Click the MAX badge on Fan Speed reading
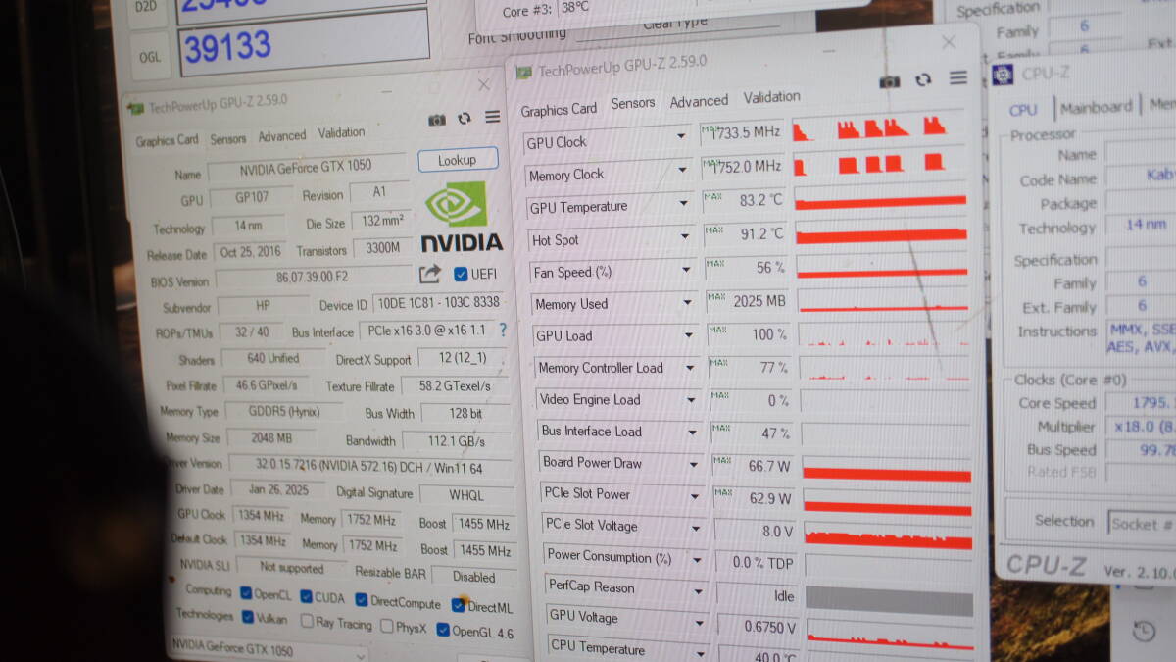The height and width of the screenshot is (662, 1176). pos(715,263)
